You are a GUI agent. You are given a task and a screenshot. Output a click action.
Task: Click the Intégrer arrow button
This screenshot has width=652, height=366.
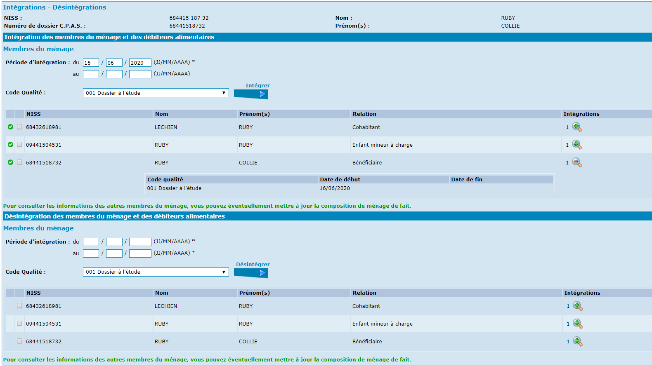pos(251,94)
